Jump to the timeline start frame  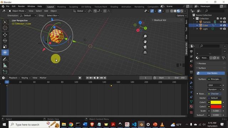[87, 78]
